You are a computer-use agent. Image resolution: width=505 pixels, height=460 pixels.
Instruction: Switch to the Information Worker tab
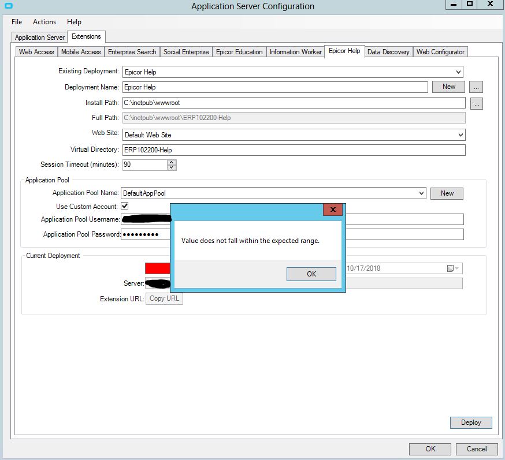(296, 52)
